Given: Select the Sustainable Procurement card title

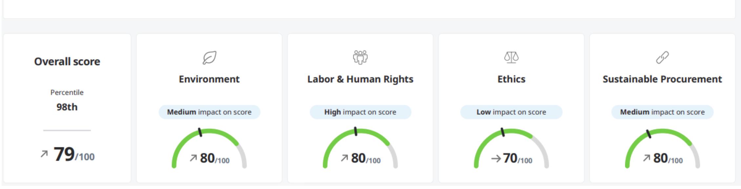Looking at the screenshot, I should pyautogui.click(x=662, y=79).
